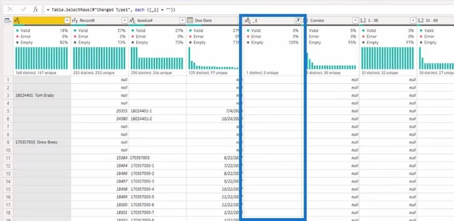Click the Valid 27% indicator under Record#
The width and height of the screenshot is (454, 221).
pos(100,31)
